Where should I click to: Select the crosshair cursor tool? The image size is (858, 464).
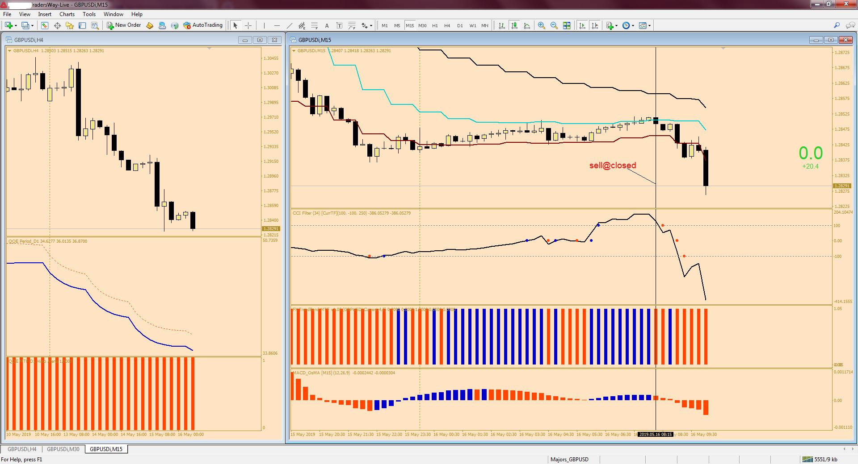(248, 25)
